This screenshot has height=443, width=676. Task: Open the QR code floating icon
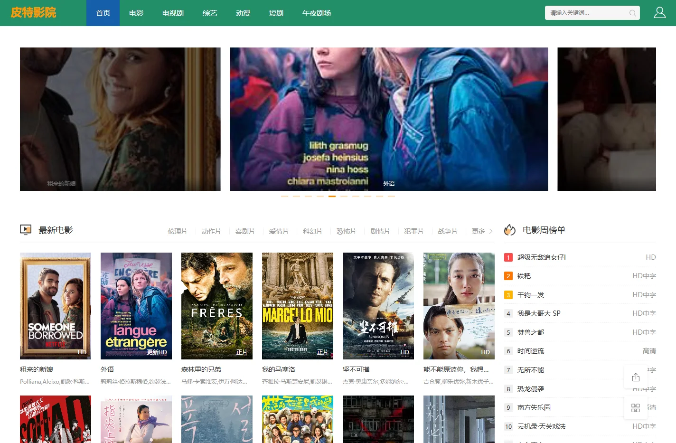click(x=636, y=408)
